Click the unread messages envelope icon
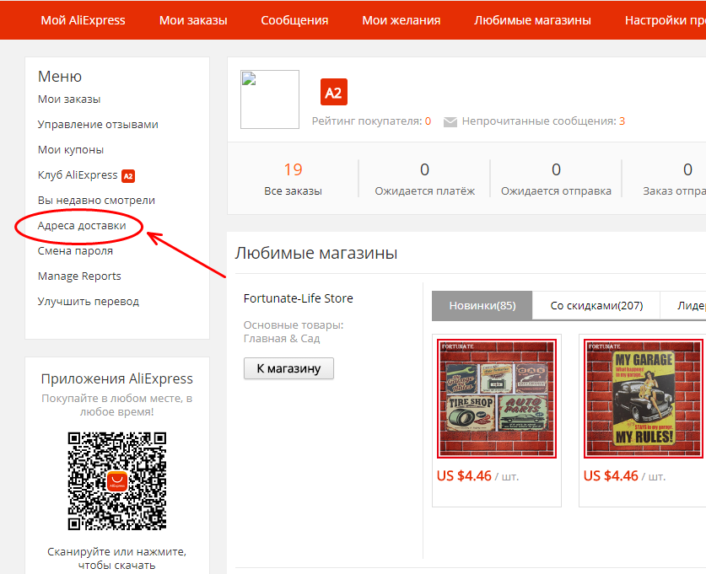706x574 pixels. 450,122
